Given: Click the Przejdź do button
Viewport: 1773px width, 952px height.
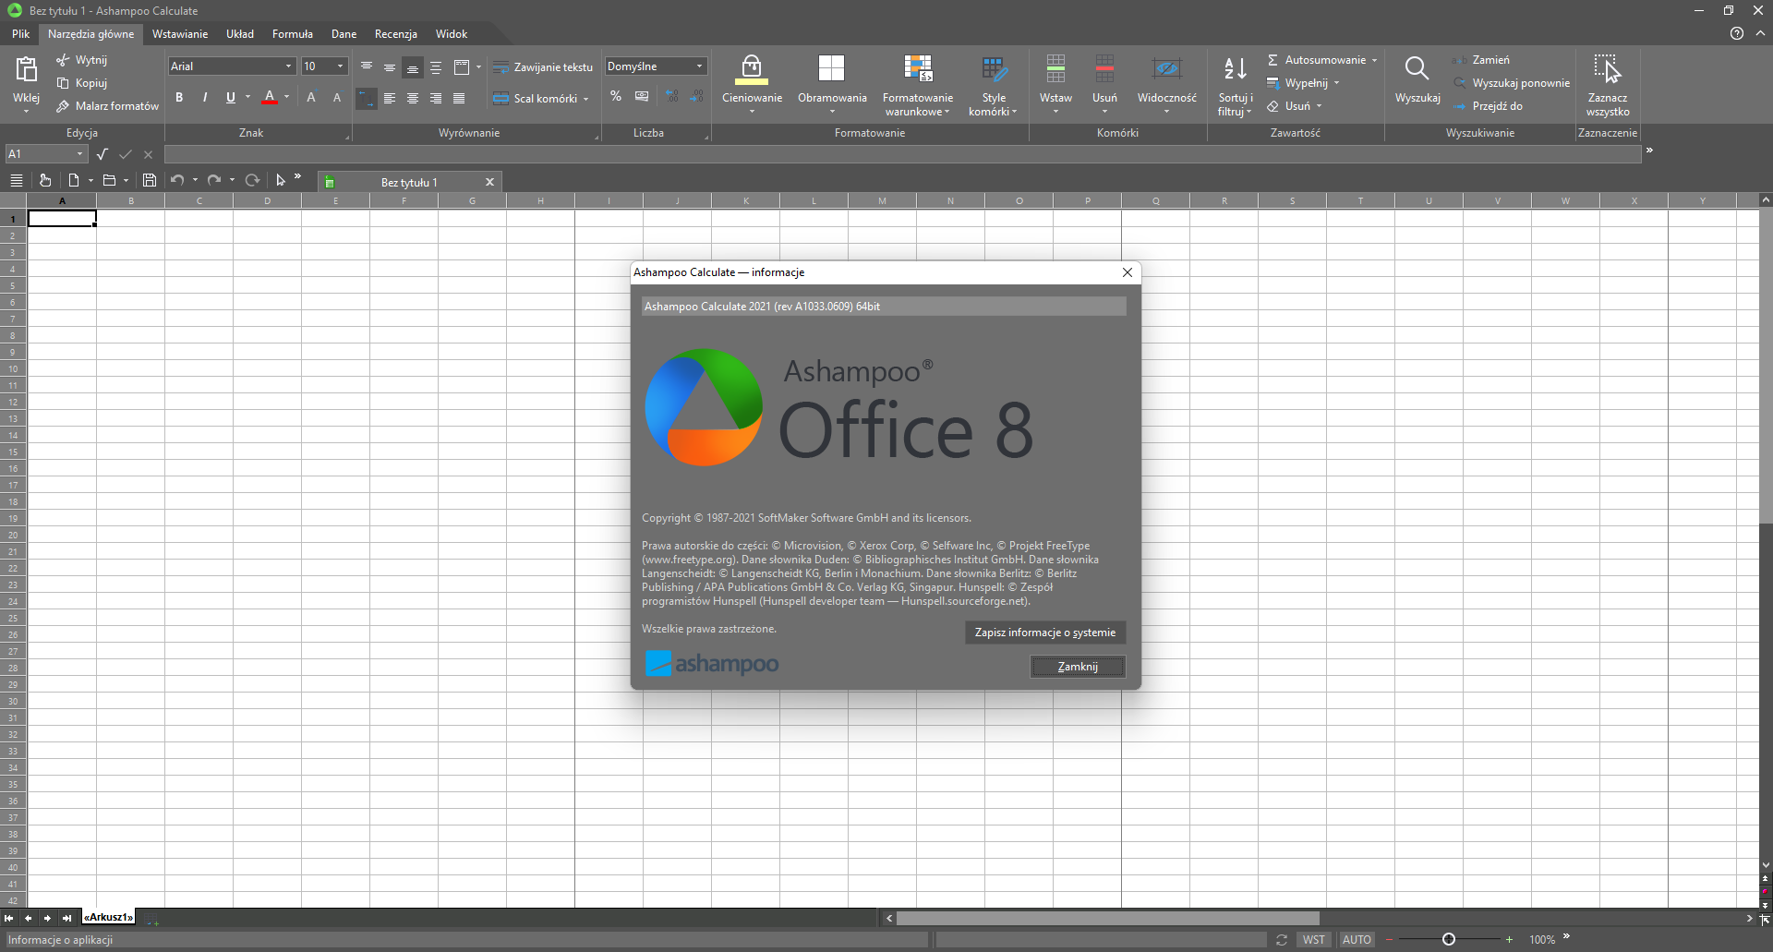Looking at the screenshot, I should tap(1489, 106).
